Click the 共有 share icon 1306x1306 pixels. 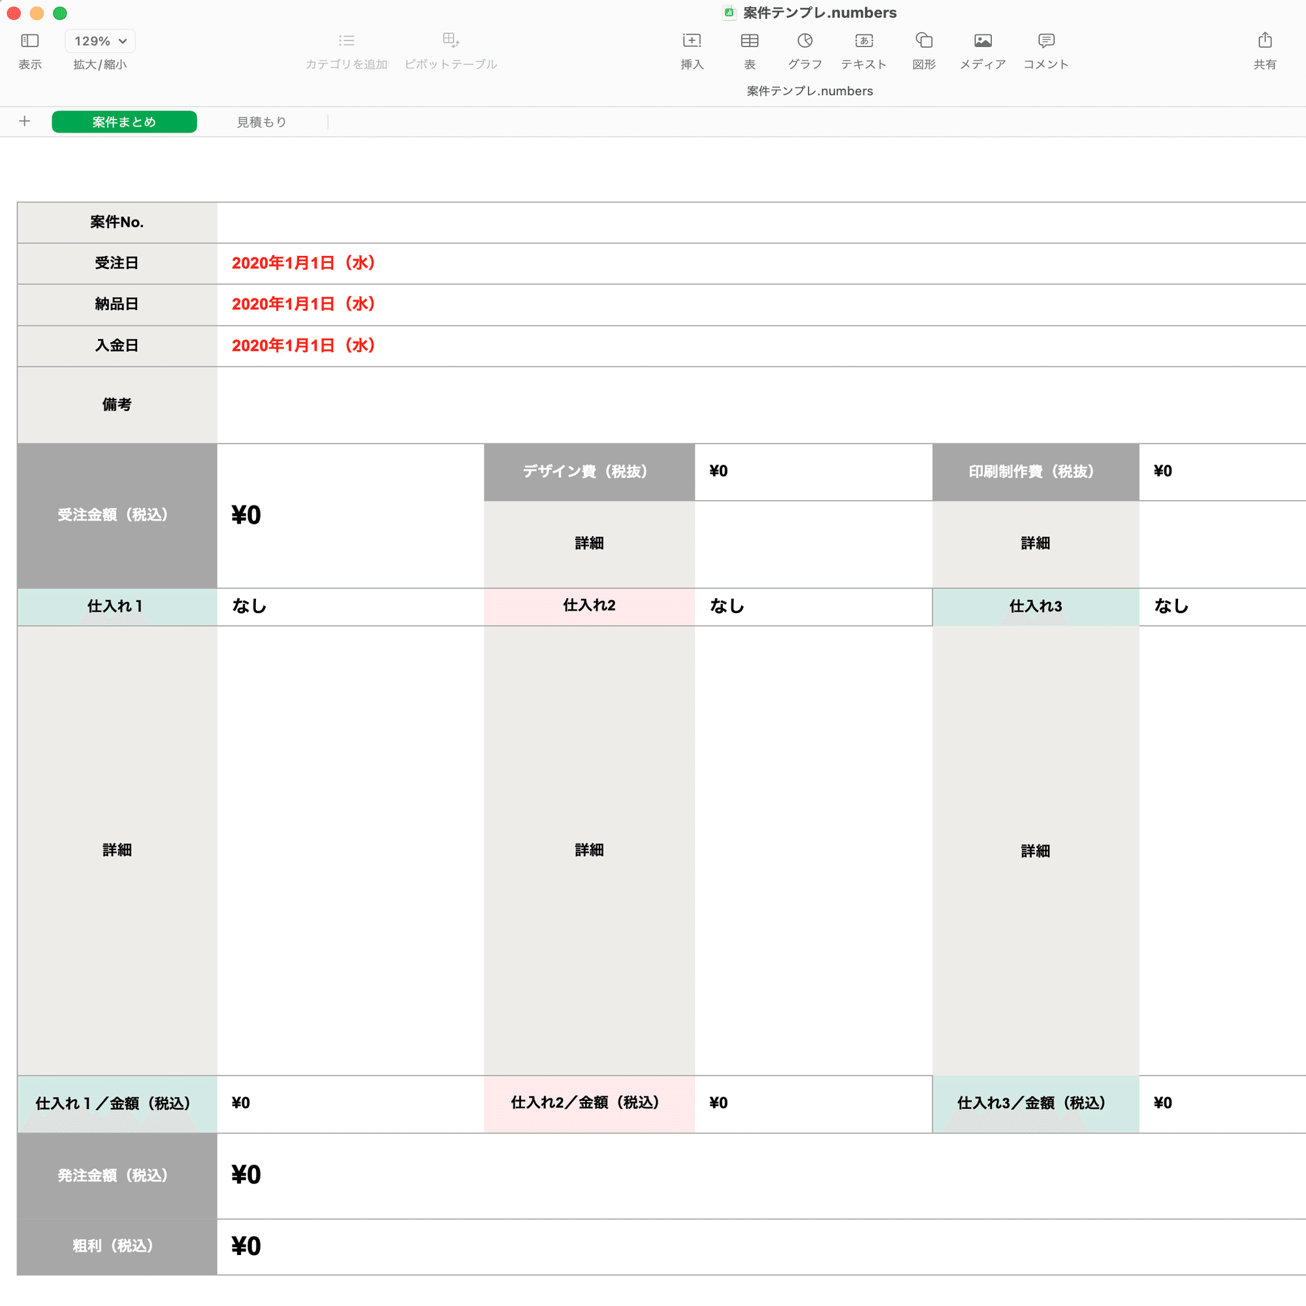coord(1265,41)
